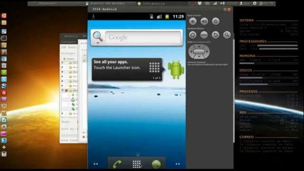
Task: Click the emulator MENU hardware button
Action: (204, 35)
